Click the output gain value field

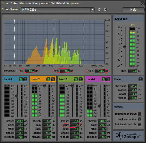click(x=132, y=71)
